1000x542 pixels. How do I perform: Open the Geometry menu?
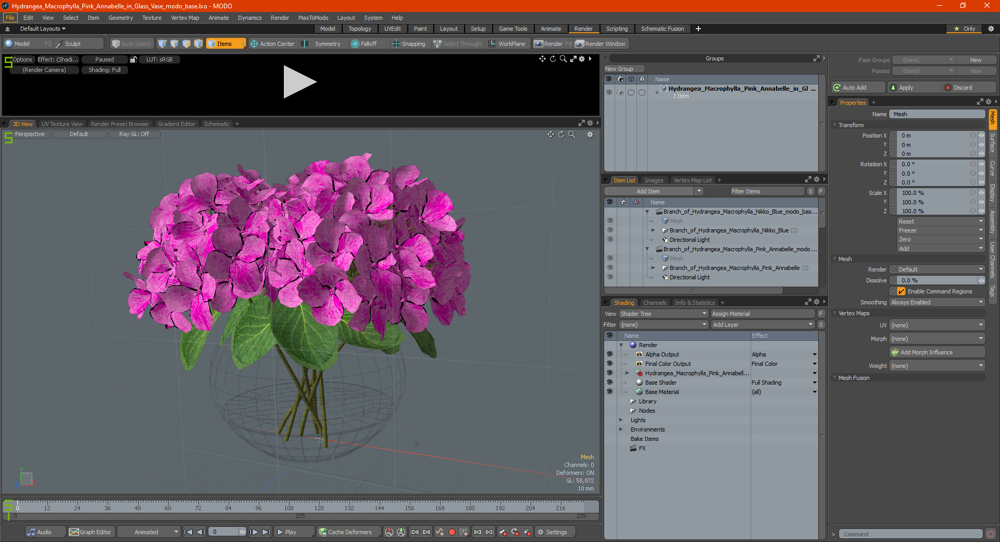tap(120, 18)
